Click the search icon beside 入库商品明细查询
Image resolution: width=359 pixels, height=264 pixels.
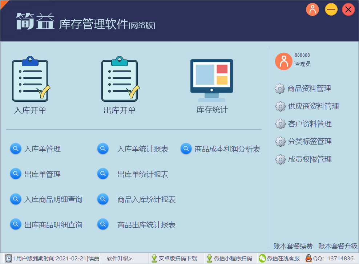pos(16,199)
